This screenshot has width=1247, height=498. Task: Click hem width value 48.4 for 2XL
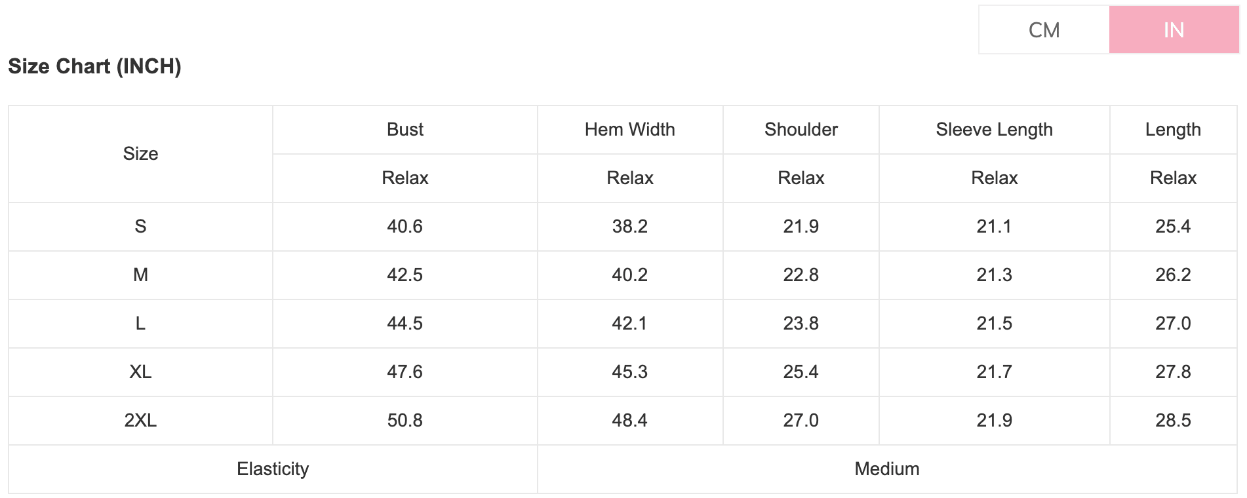[x=629, y=421]
